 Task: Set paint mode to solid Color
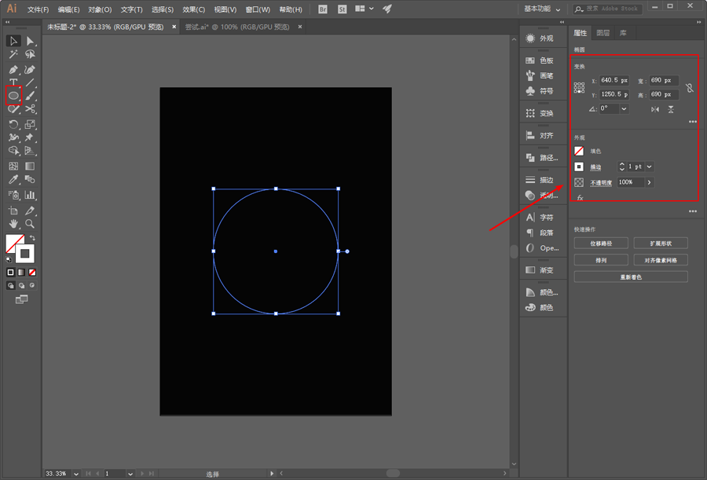click(x=10, y=273)
